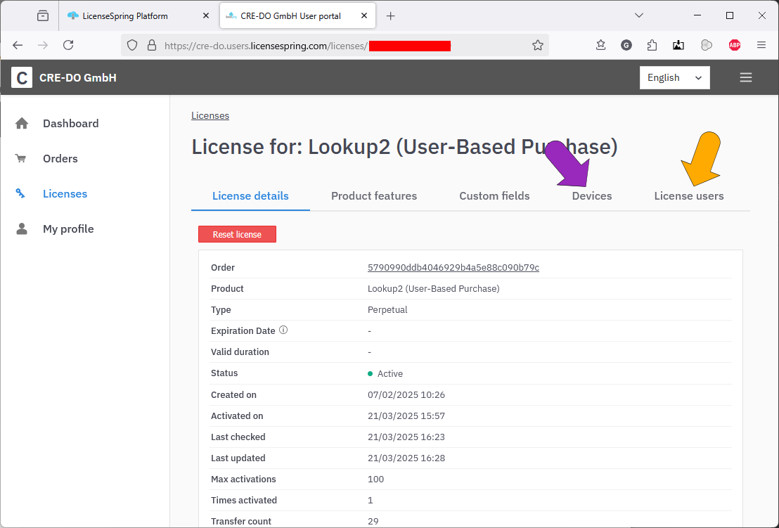Switch to the Product features tab

click(x=374, y=195)
